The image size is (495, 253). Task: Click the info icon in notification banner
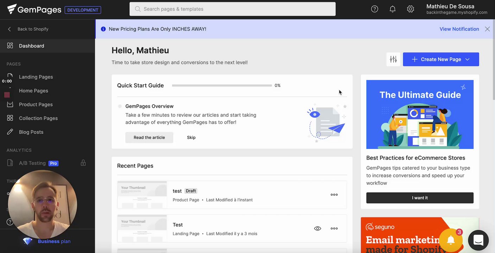click(103, 29)
